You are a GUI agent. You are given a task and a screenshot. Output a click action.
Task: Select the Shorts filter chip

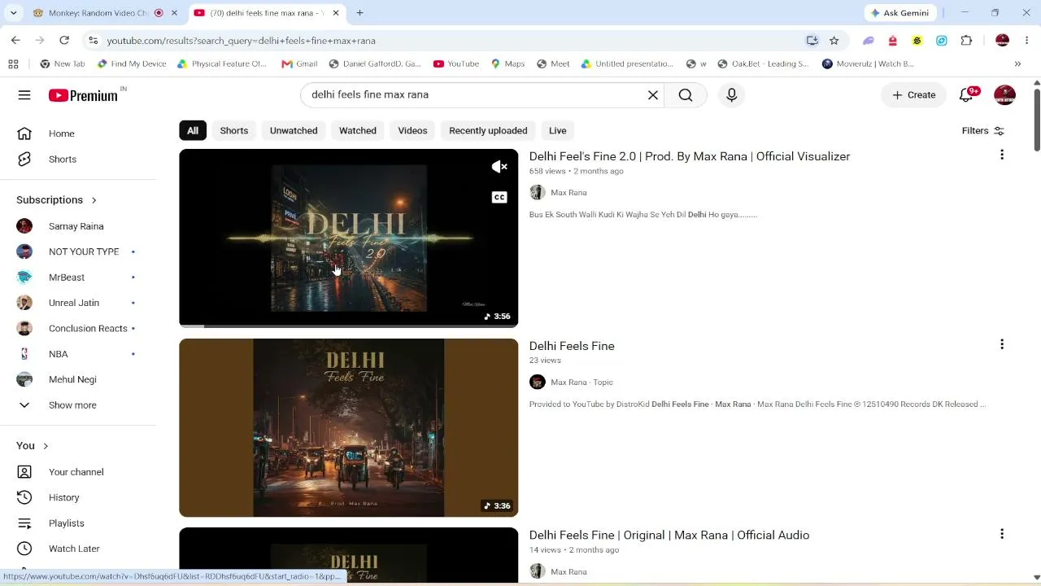234,130
